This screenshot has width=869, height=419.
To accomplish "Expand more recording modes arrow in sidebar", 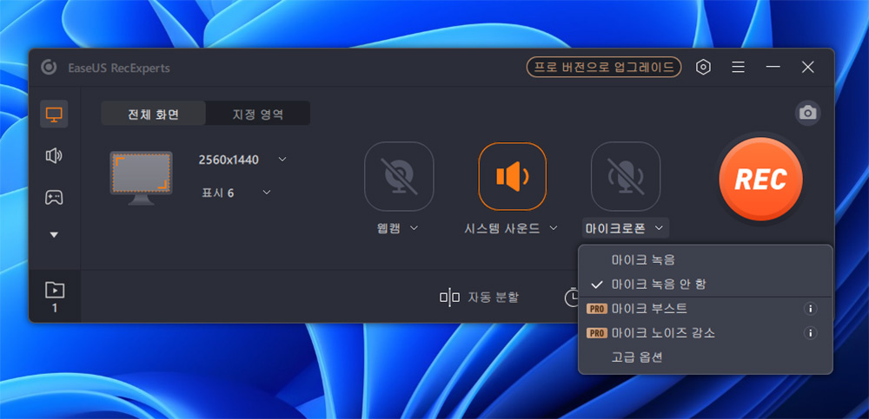I will click(x=54, y=235).
